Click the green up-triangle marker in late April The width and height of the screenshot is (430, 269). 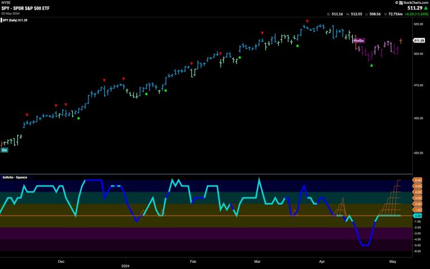click(x=372, y=66)
